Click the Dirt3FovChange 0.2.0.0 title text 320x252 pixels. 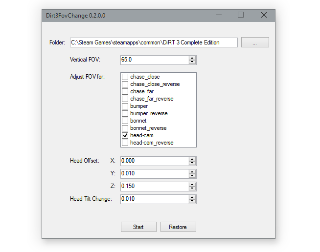coord(76,16)
